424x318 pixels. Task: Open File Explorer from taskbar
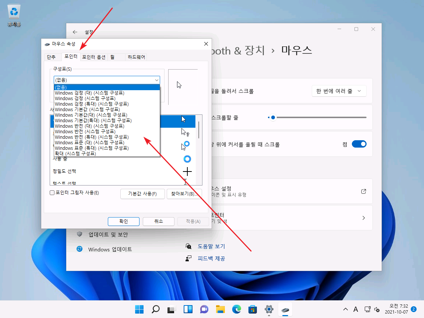(220, 309)
